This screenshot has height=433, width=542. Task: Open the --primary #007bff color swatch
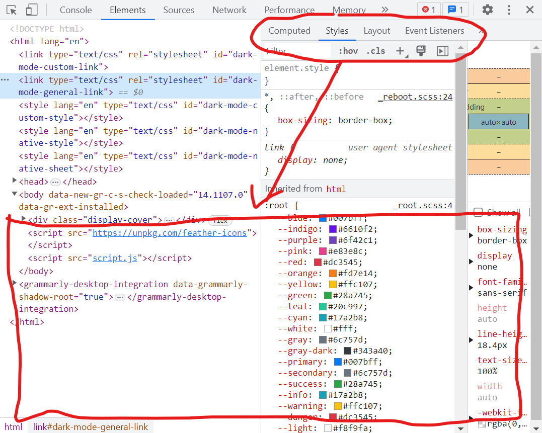338,362
